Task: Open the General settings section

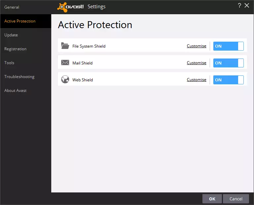Action: (x=12, y=7)
